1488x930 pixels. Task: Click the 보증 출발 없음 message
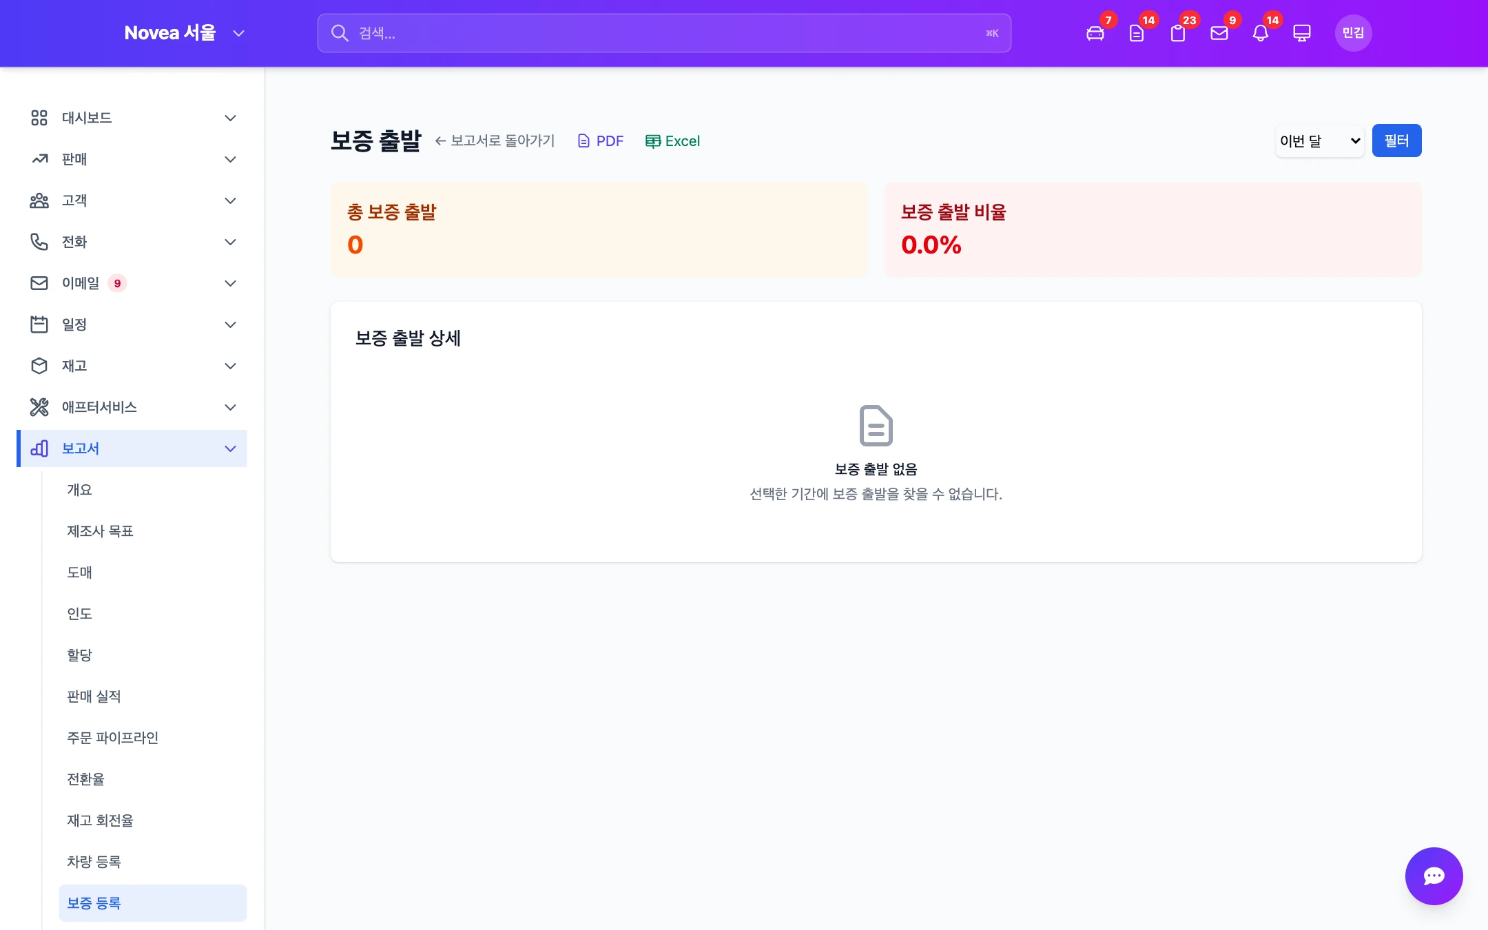pos(876,469)
